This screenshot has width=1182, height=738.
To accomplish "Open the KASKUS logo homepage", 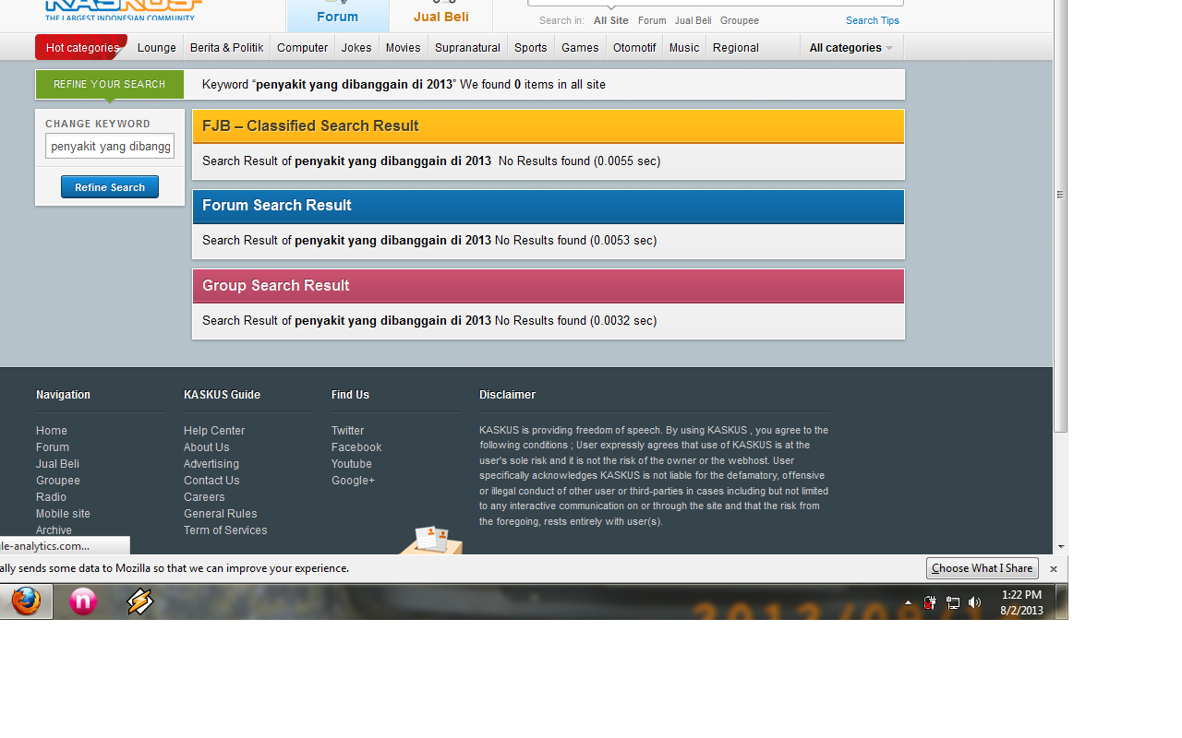I will point(123,10).
